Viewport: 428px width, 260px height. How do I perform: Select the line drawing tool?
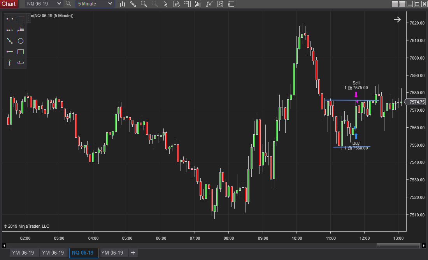pyautogui.click(x=10, y=19)
